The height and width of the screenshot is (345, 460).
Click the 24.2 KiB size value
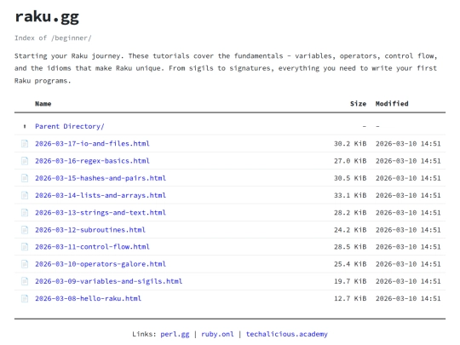click(x=350, y=230)
